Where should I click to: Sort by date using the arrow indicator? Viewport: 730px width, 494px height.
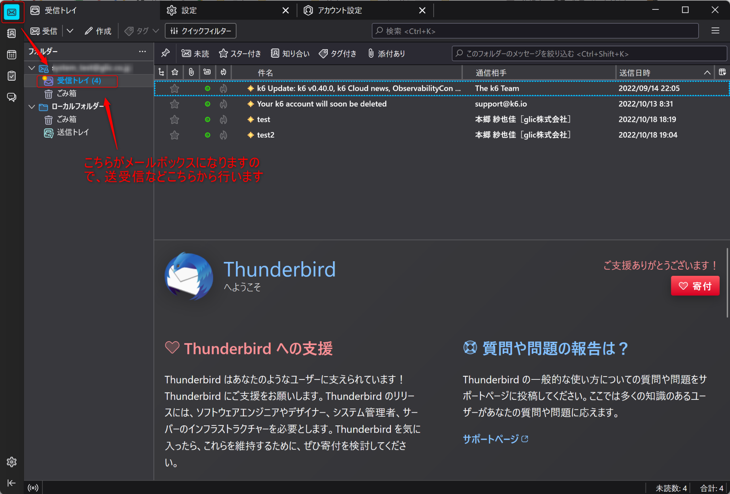pos(707,73)
